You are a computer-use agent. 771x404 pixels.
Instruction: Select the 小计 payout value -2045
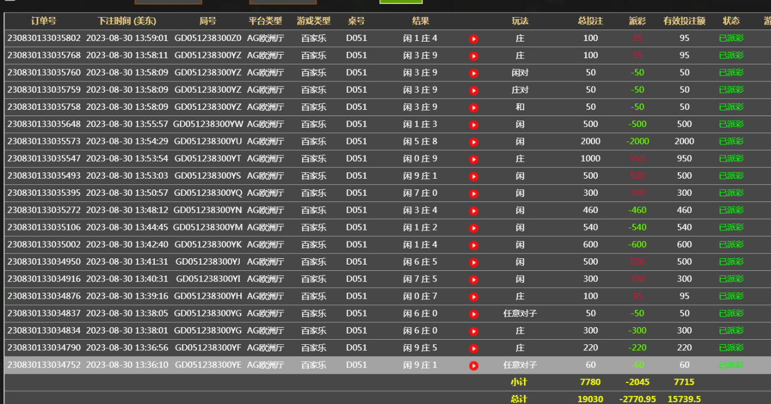tap(638, 382)
